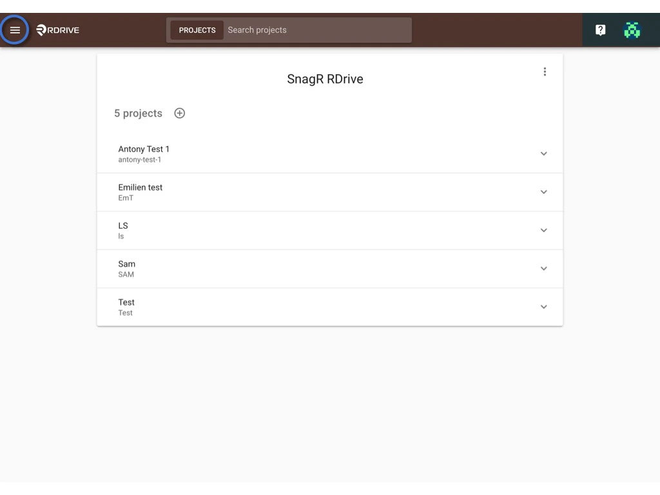Open the SnagR RDrive title header
Image resolution: width=660 pixels, height=495 pixels.
pyautogui.click(x=325, y=79)
